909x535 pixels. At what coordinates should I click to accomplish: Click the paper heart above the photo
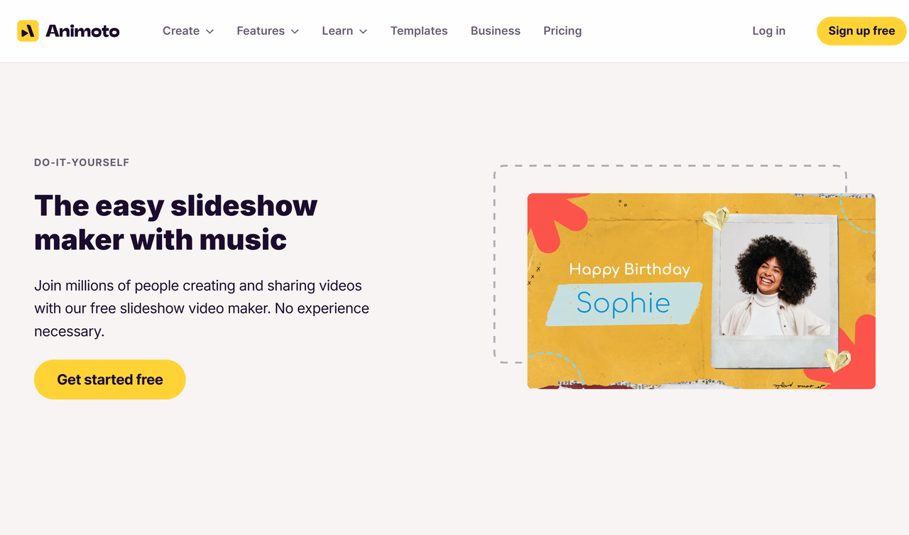(717, 218)
